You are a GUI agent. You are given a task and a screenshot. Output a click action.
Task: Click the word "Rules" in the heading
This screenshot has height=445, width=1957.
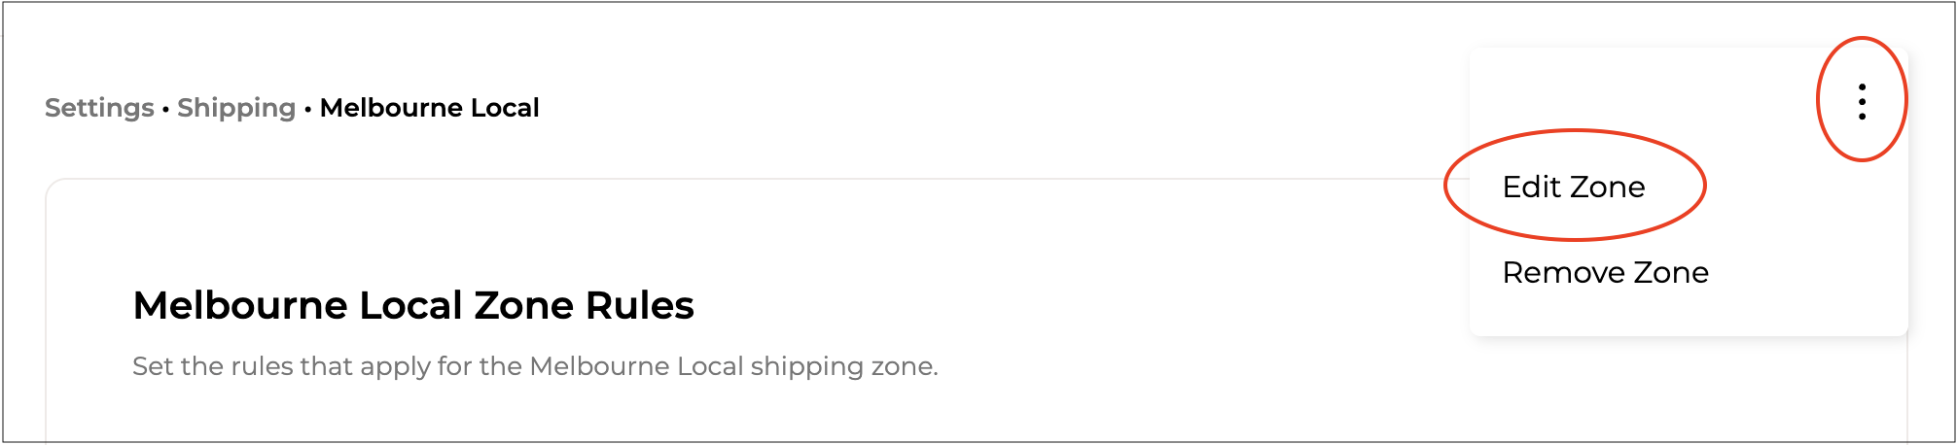[x=639, y=305]
